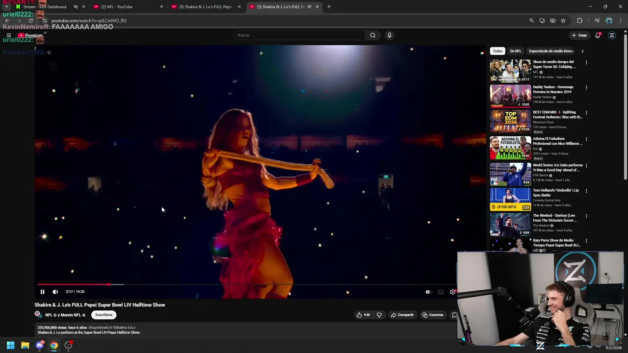Screen dimensions: 628x353
Task: Open File Explorer from taskbar
Action: coord(25,345)
